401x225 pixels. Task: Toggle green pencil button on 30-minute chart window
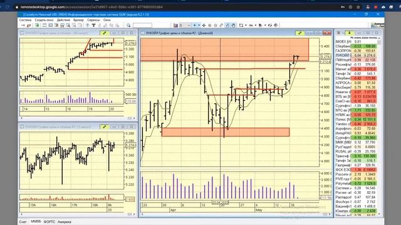pyautogui.click(x=105, y=33)
